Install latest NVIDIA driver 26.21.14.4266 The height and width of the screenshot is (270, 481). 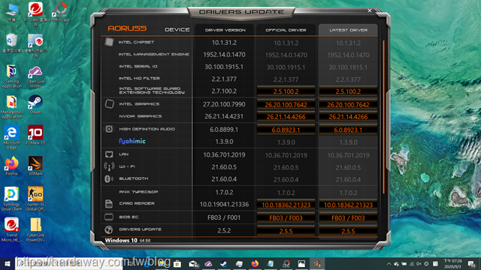coord(348,117)
